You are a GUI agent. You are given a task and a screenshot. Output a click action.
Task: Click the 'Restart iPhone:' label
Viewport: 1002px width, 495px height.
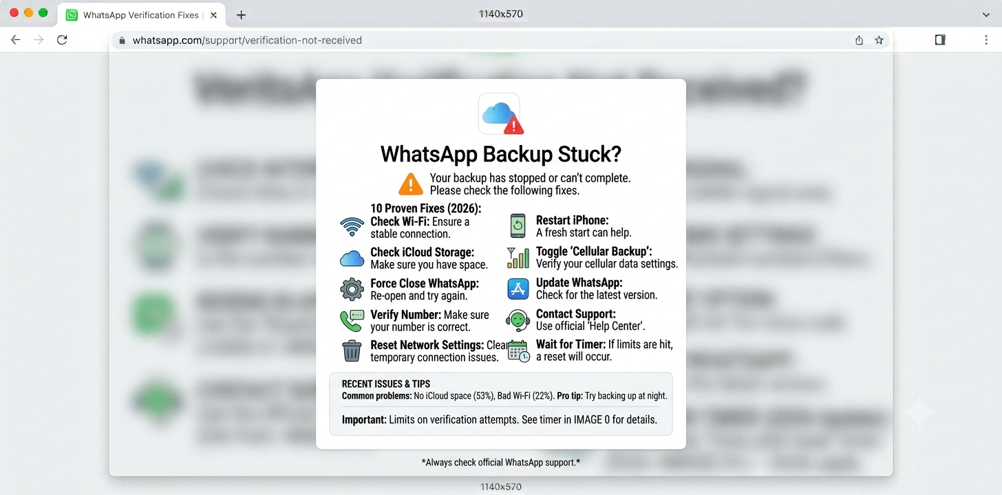573,221
